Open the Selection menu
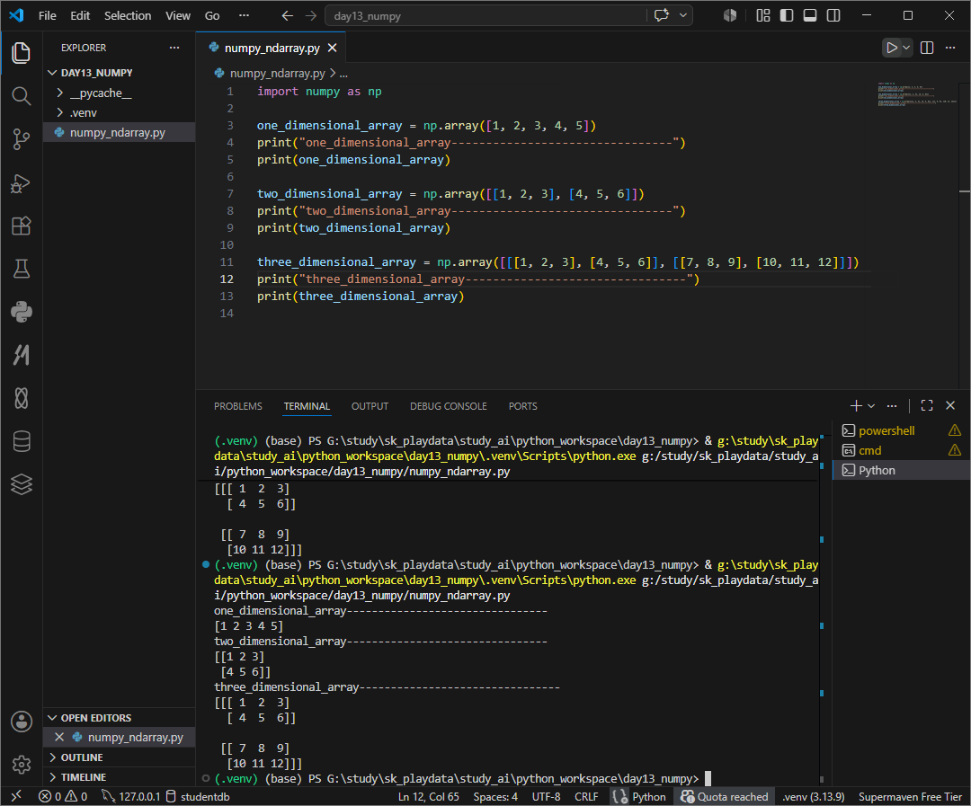This screenshot has height=806, width=971. click(x=128, y=15)
